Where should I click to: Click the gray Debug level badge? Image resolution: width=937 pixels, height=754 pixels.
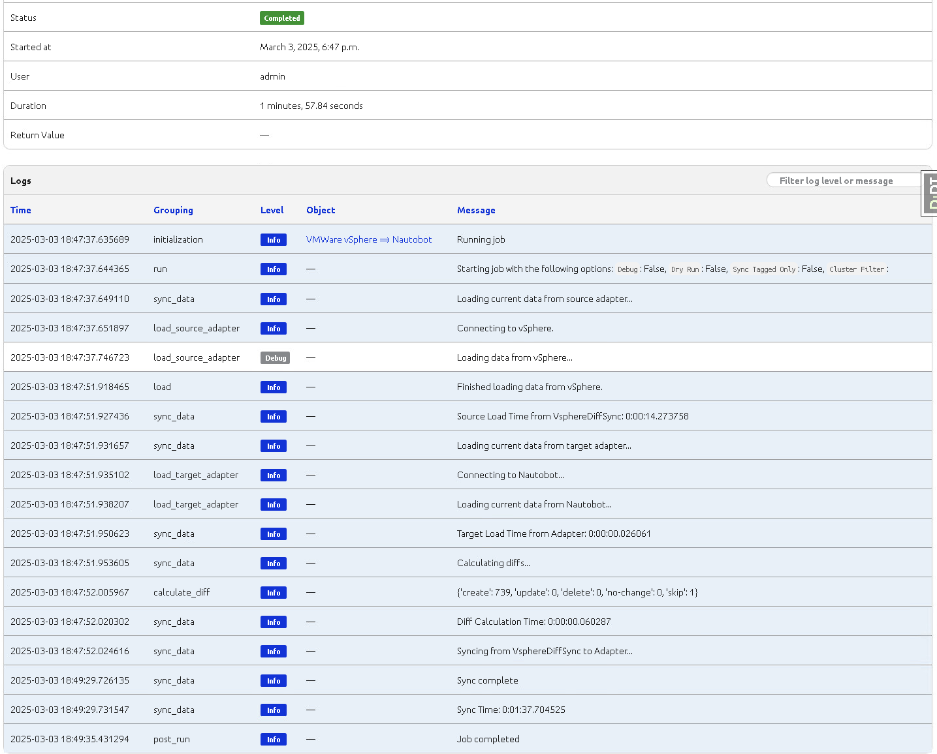(x=275, y=358)
